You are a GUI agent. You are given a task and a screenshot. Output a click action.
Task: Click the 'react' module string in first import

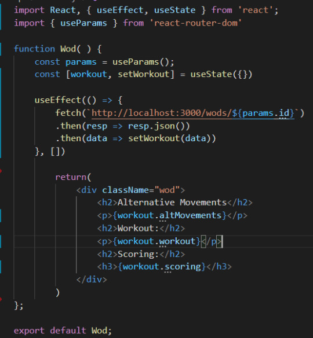[256, 10]
